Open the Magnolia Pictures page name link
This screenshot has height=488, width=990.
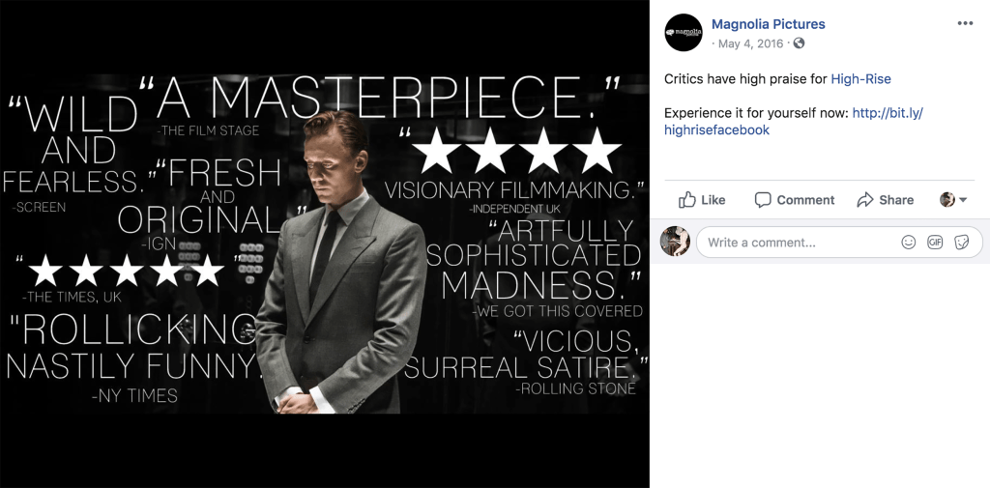point(768,24)
